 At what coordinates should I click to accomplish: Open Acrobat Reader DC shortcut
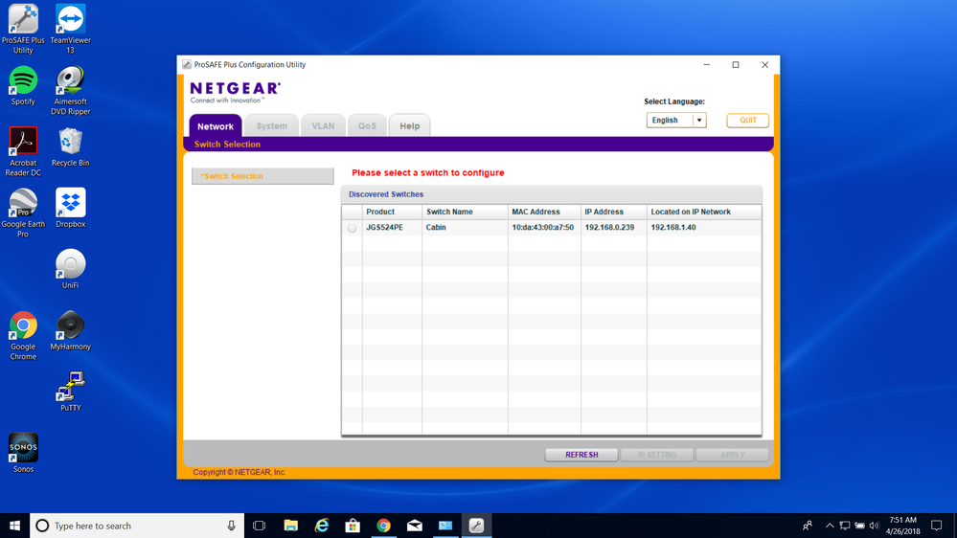click(23, 151)
